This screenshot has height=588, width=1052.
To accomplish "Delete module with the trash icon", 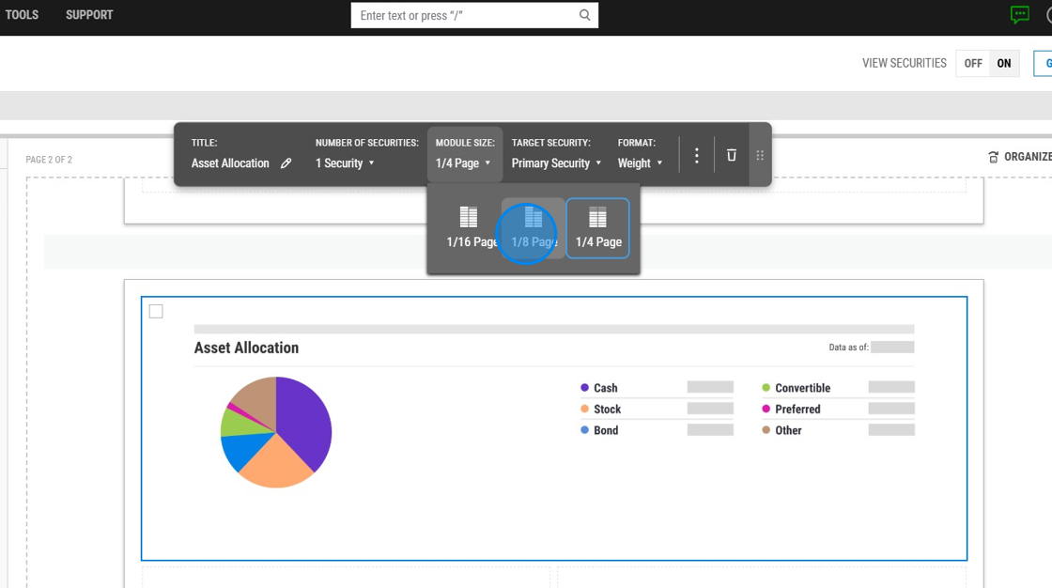I will (x=732, y=155).
